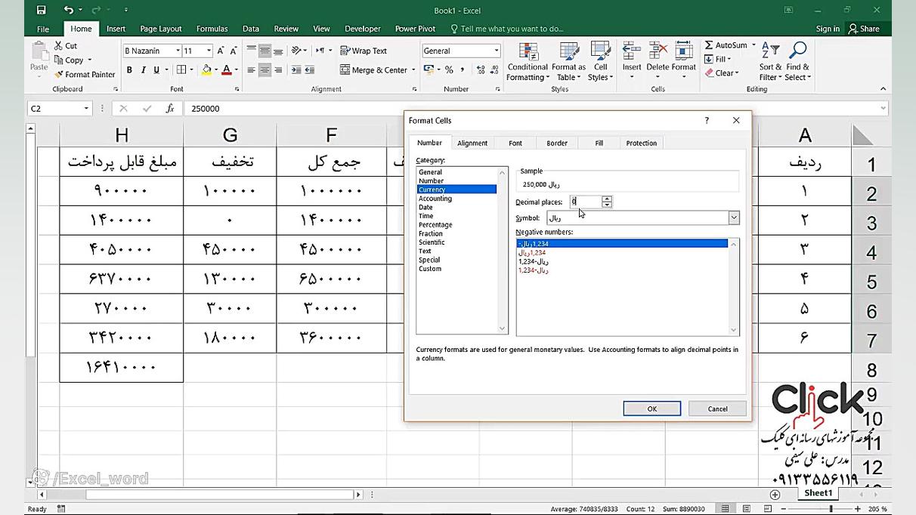The width and height of the screenshot is (916, 515).
Task: Click the Copy icon in Clipboard group
Action: [x=59, y=60]
